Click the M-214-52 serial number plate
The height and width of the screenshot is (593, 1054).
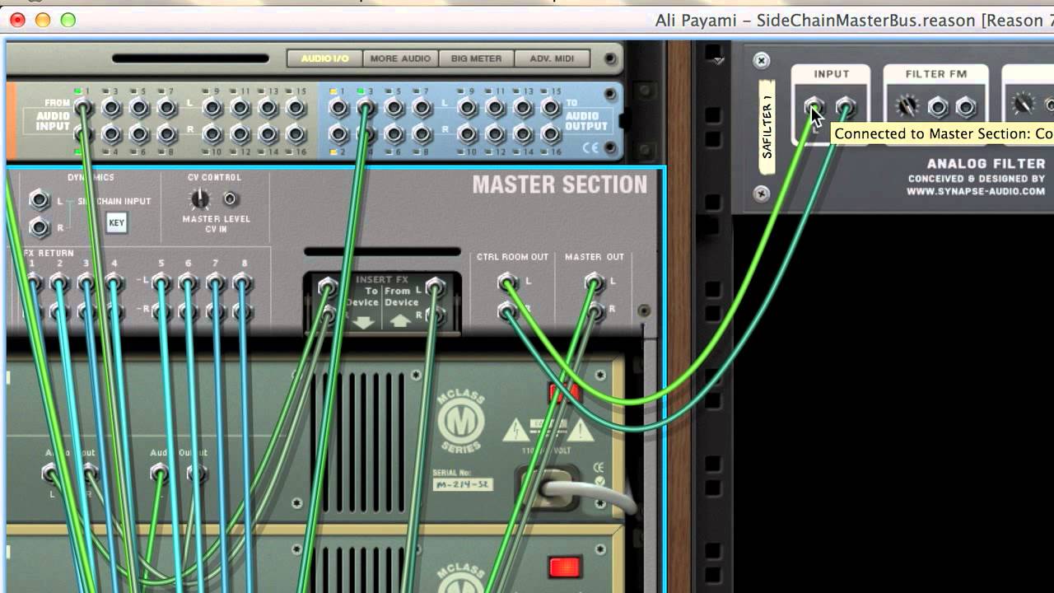pyautogui.click(x=463, y=484)
